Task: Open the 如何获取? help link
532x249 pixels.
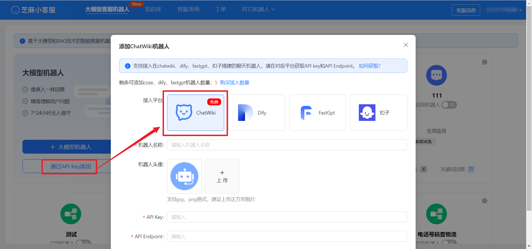Action: (370, 66)
